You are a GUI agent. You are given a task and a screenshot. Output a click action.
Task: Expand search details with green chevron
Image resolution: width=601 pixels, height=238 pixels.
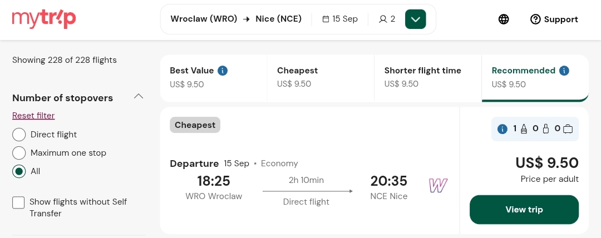click(416, 19)
